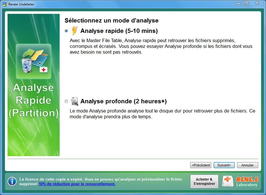Close the Renee Undeleter window

point(257,3)
